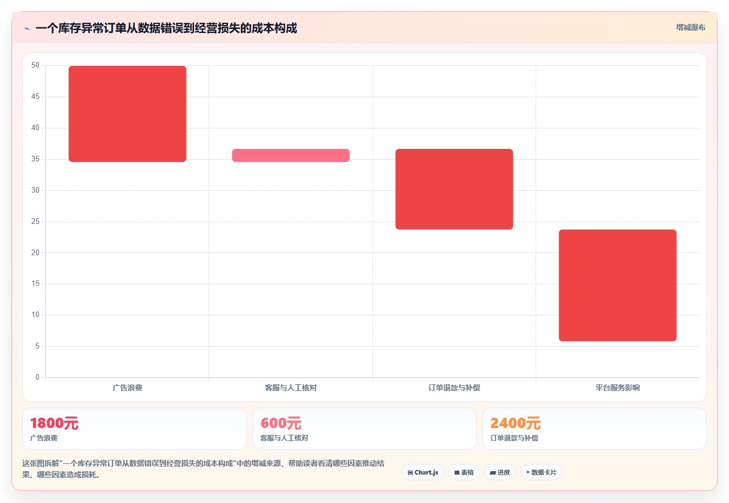Click the y-axis value 50
729x503 pixels.
click(x=35, y=65)
